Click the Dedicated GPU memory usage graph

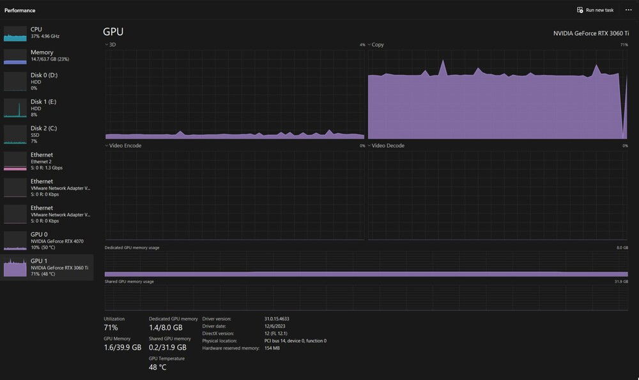pos(366,264)
